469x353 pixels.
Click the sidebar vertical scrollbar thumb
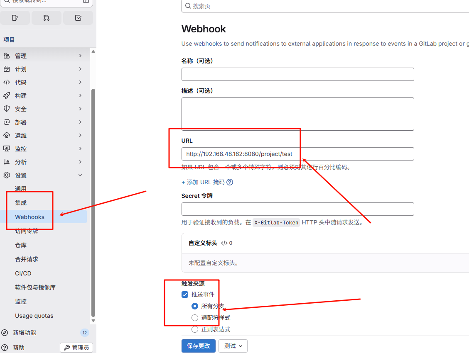tap(93, 202)
